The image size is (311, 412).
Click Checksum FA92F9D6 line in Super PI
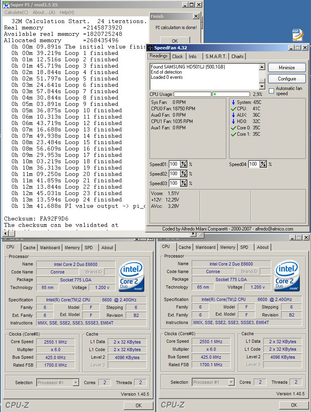pos(36,219)
